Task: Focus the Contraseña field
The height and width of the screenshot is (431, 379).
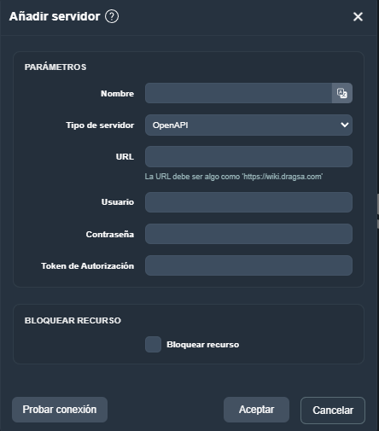Action: (x=248, y=234)
